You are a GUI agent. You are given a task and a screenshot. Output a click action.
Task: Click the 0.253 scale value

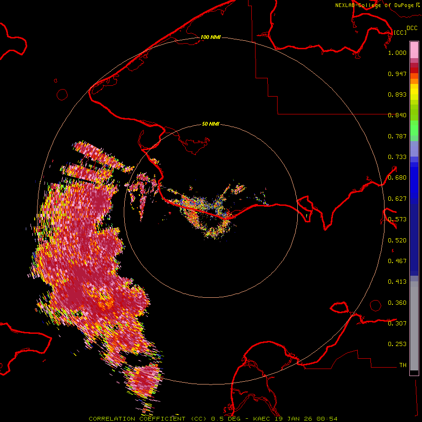[397, 344]
